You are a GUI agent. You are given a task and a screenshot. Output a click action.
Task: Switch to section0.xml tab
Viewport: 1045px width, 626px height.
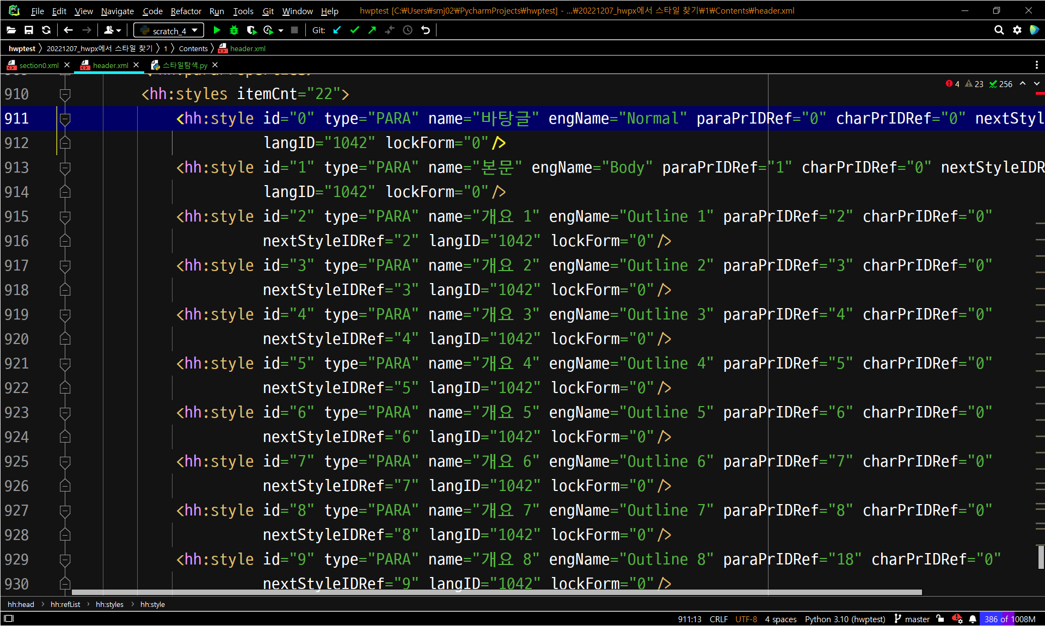pos(38,65)
